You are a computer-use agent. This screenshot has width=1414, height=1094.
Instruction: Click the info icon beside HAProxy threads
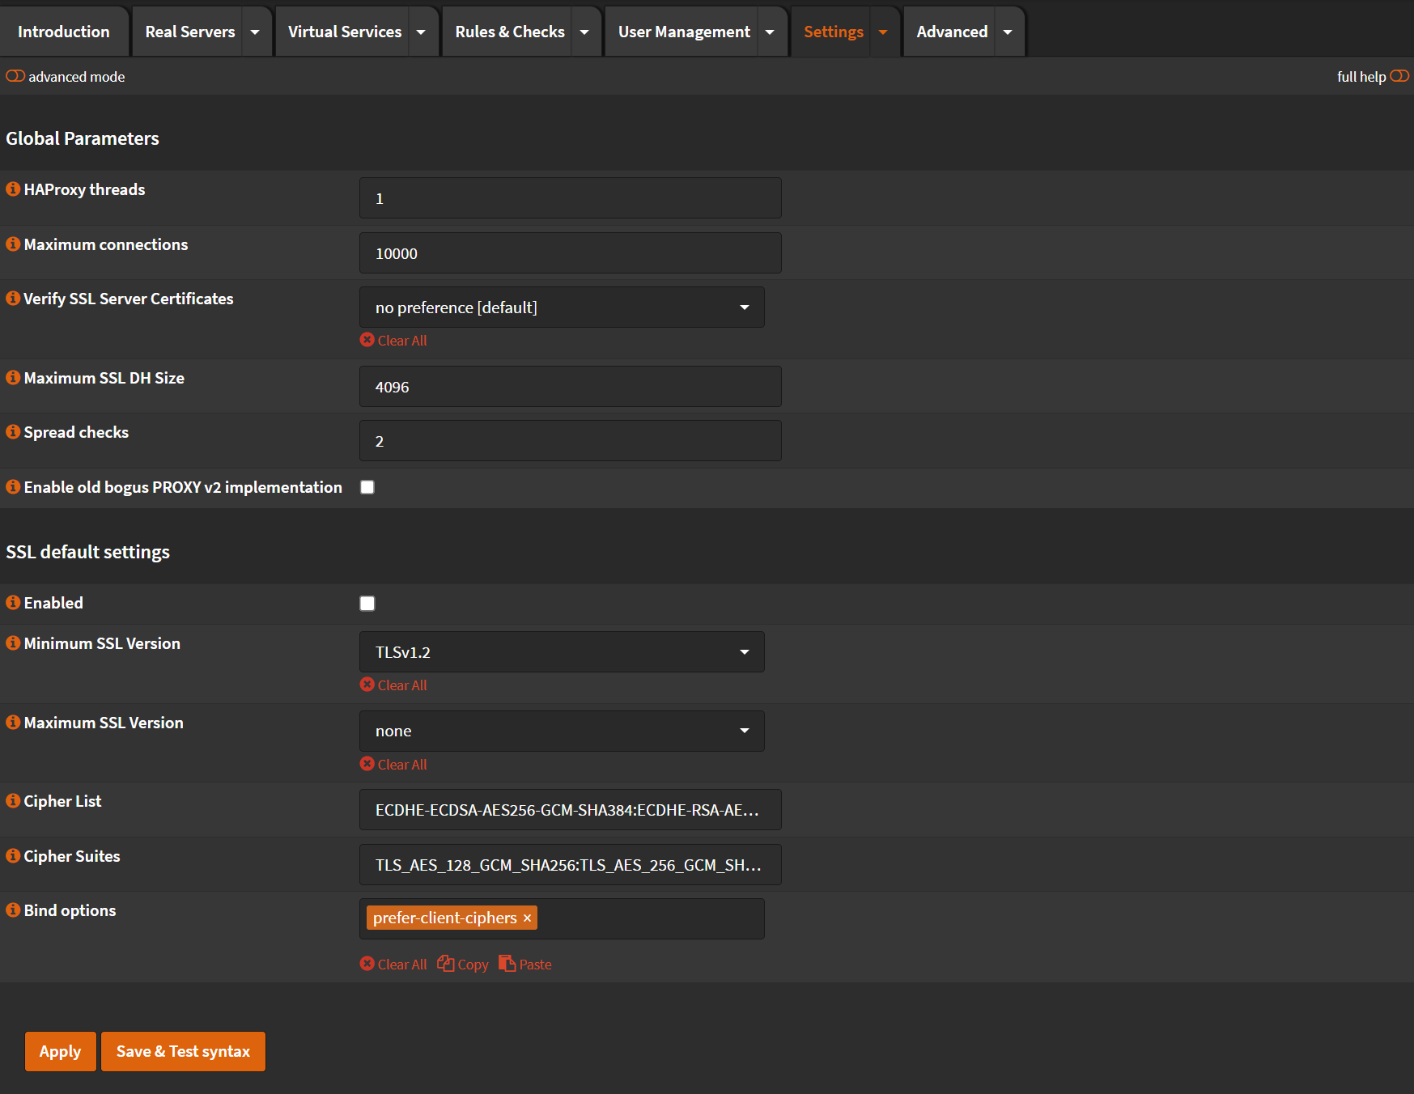click(13, 189)
